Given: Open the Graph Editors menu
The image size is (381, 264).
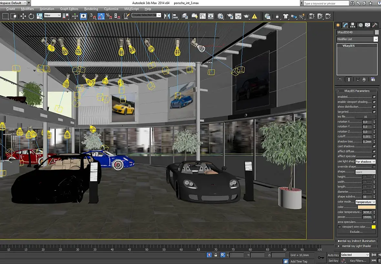Looking at the screenshot, I should (x=69, y=9).
